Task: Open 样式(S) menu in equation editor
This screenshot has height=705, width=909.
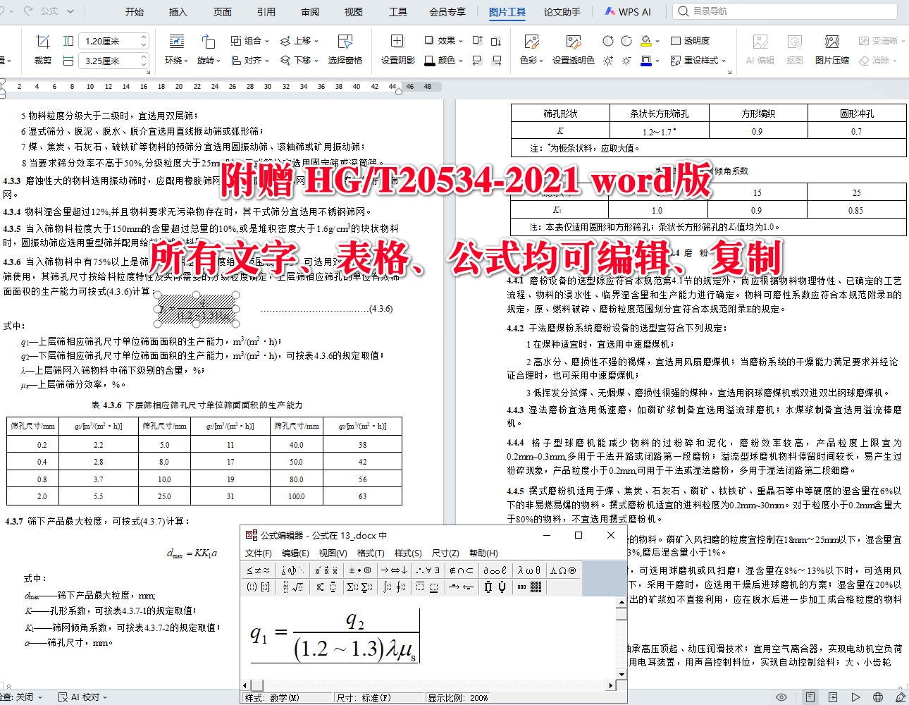Action: coord(408,553)
